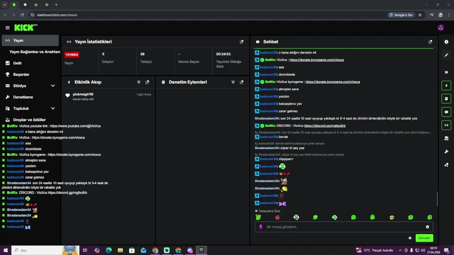Screen dimensions: 454x255
Task: Pop out the Denetim Eylemleri panel
Action: 242,82
